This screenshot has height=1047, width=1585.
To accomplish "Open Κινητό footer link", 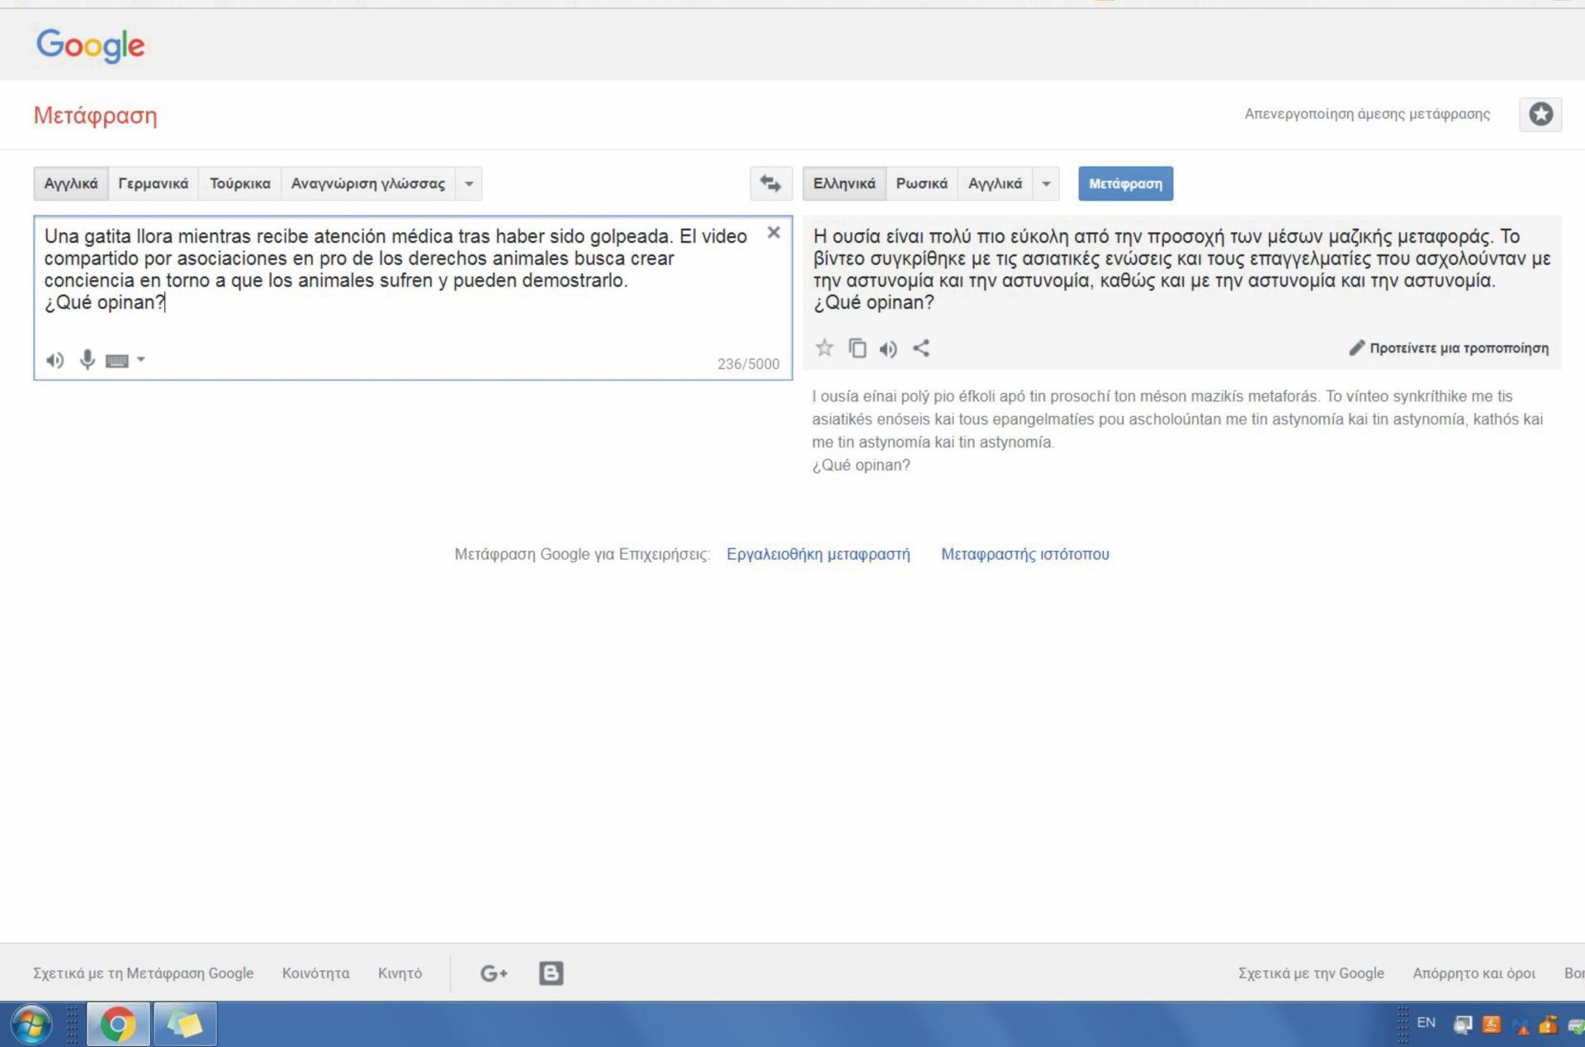I will tap(400, 973).
